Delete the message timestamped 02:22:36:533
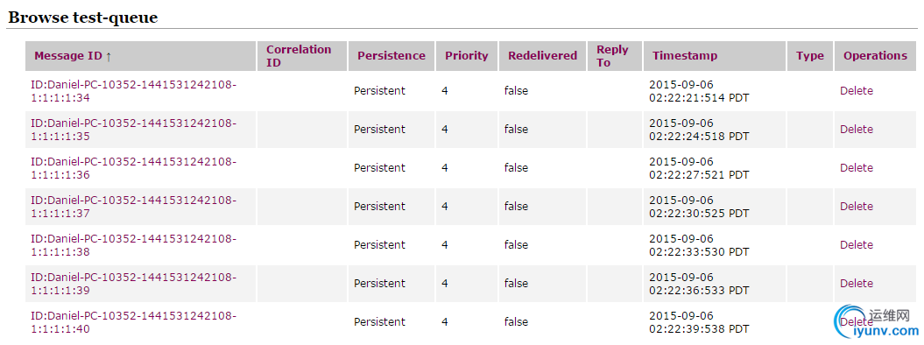Viewport: 924px width, 345px height. tap(857, 283)
